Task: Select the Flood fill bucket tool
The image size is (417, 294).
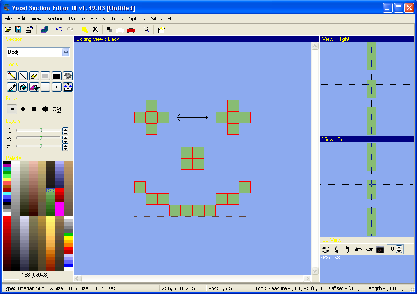Action: tap(23, 87)
